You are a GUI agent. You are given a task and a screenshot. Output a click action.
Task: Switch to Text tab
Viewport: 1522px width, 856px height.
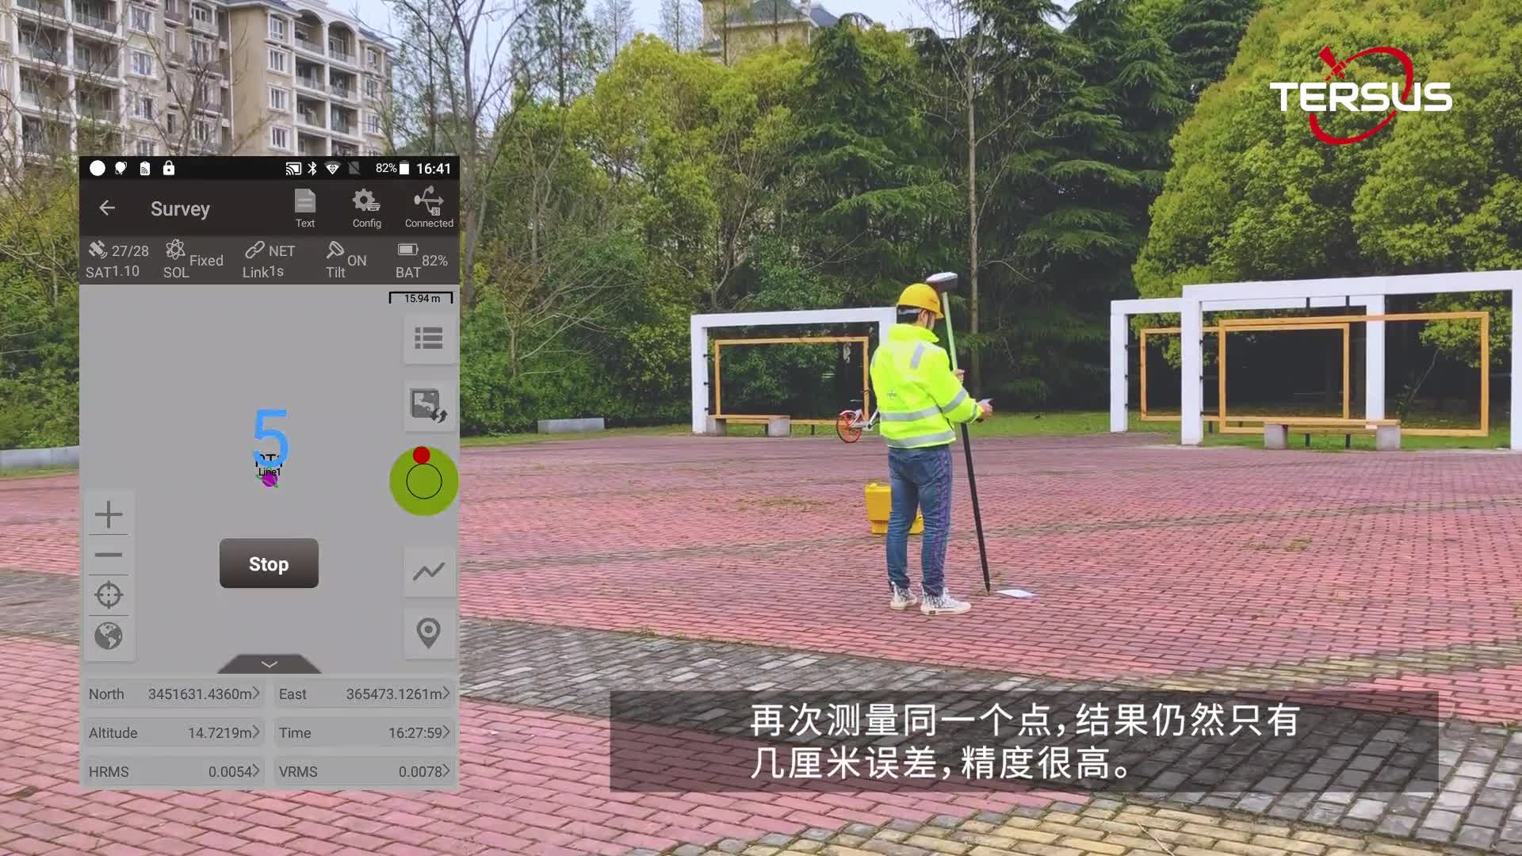coord(304,206)
